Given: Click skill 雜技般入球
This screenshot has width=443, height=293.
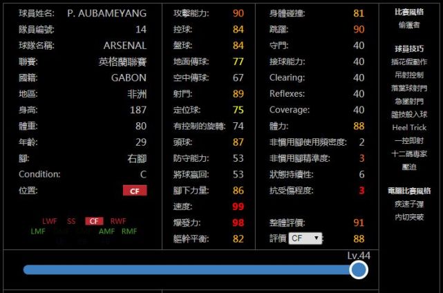Looking at the screenshot, I should click(x=409, y=115).
